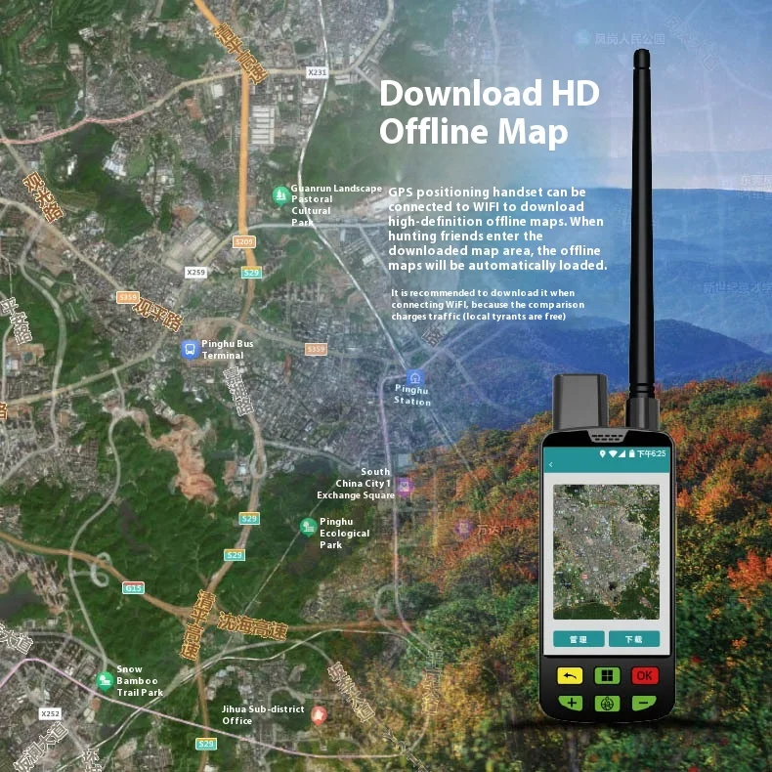Click the faint purple 万达广场 marker icon
772x772 pixels.
[x=463, y=530]
